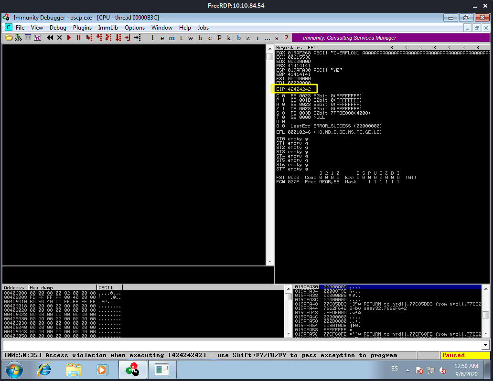Show Call stack with the 'k' button
Screen dimensions: 493x381
pyautogui.click(x=228, y=38)
